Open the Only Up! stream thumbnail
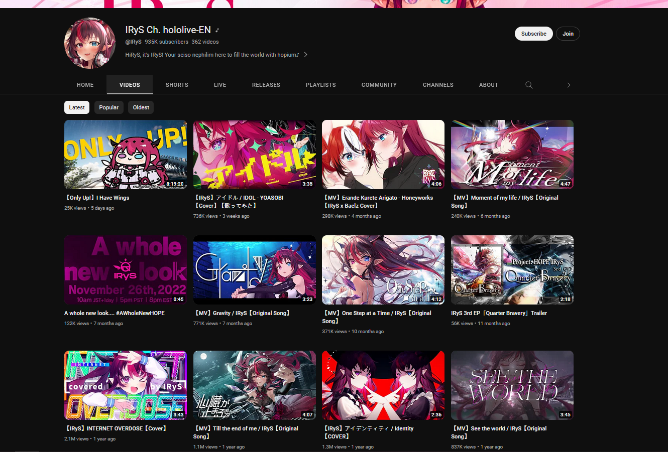 126,155
